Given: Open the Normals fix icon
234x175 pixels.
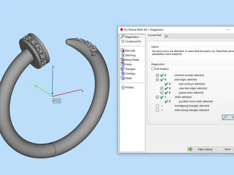Looking at the screenshot, I should [122, 51].
